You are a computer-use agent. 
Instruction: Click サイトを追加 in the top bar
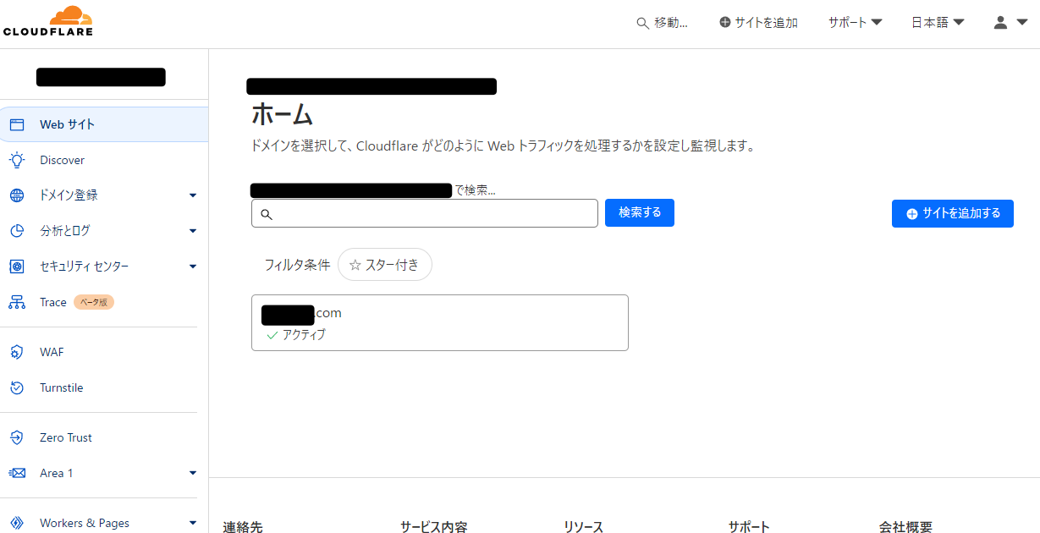coord(758,23)
